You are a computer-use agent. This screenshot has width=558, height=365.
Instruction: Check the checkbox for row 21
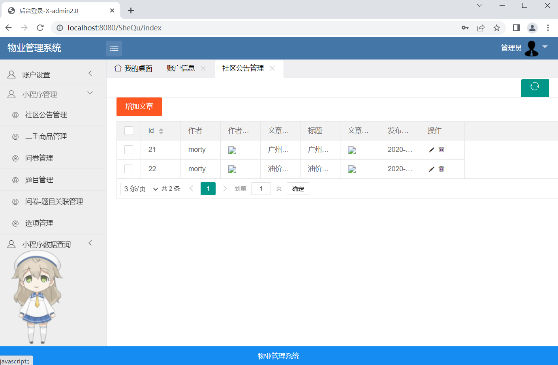(x=129, y=150)
